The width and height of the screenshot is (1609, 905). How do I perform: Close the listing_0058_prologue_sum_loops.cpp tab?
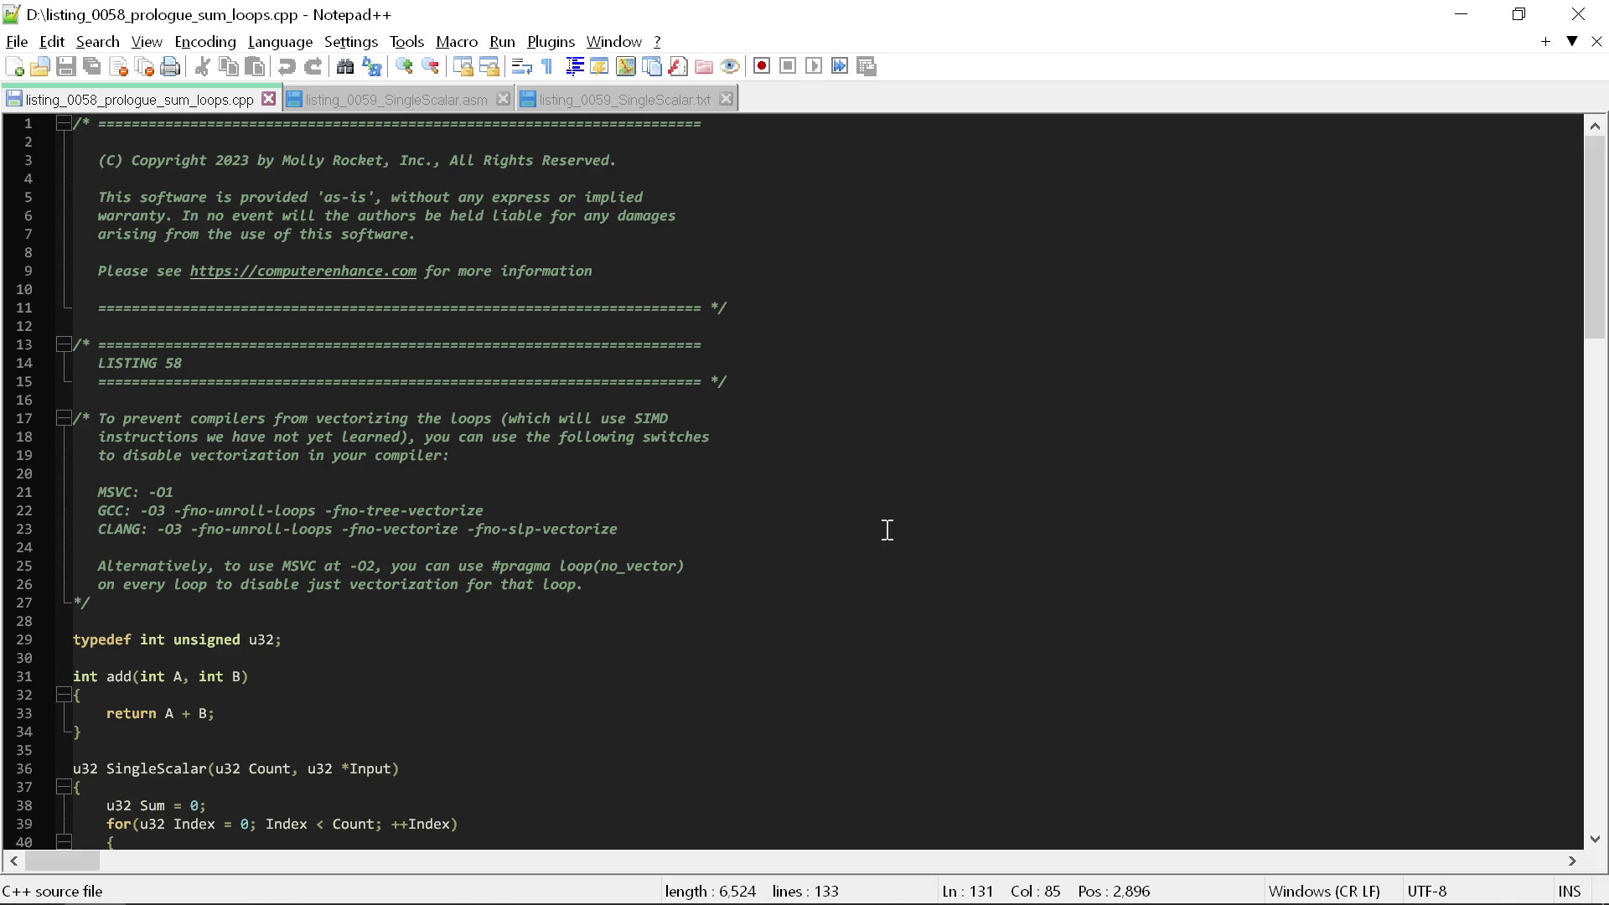pos(268,99)
